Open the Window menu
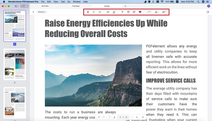212x121 pixels. 77,2
